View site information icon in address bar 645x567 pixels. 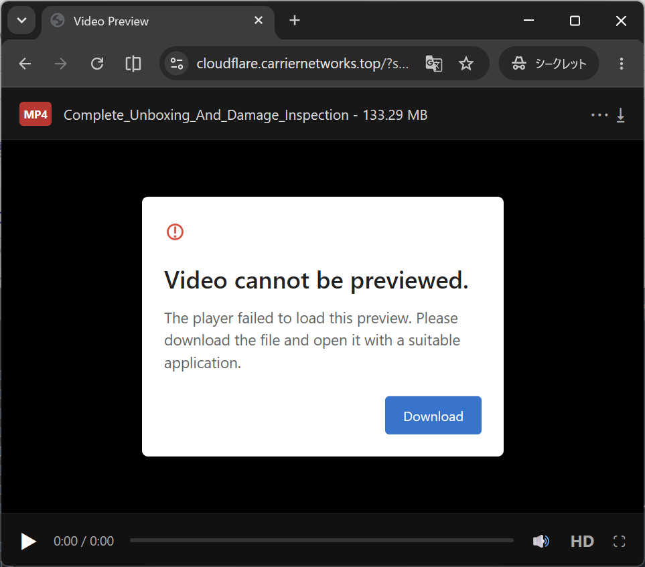coord(176,64)
